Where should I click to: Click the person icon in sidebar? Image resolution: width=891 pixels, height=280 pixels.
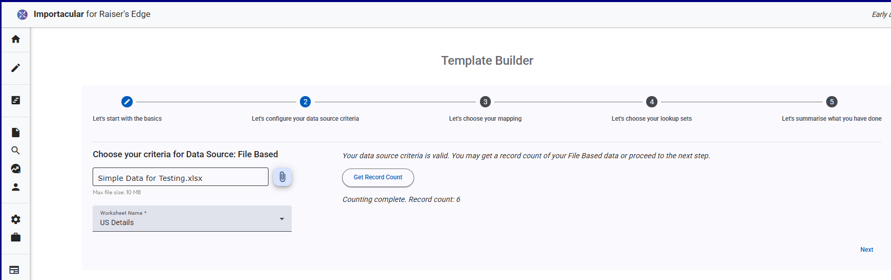(16, 187)
